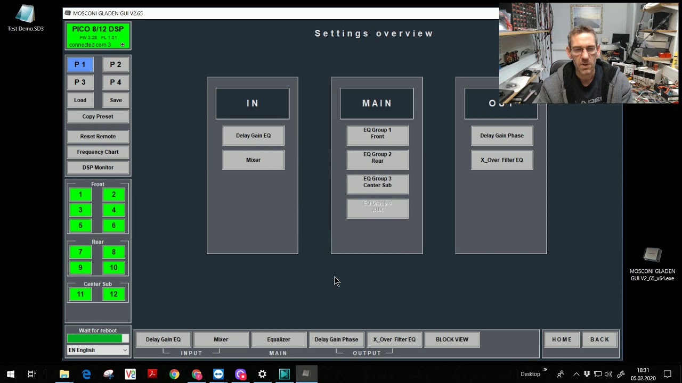Open first Google Chrome taskbar icon
Screen dimensions: 682x383
(x=174, y=374)
